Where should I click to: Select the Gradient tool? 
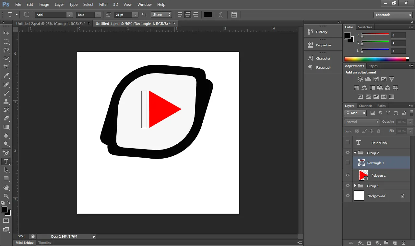pos(6,127)
